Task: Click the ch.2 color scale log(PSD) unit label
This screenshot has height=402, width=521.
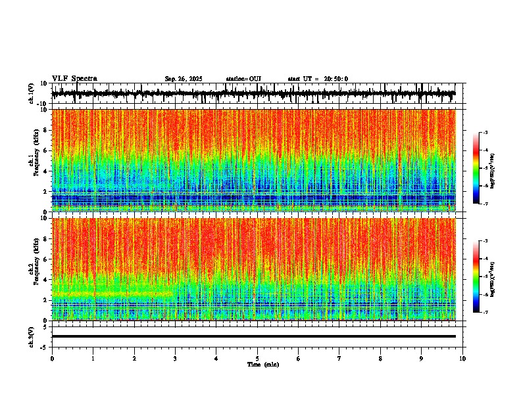Action: 493,279
